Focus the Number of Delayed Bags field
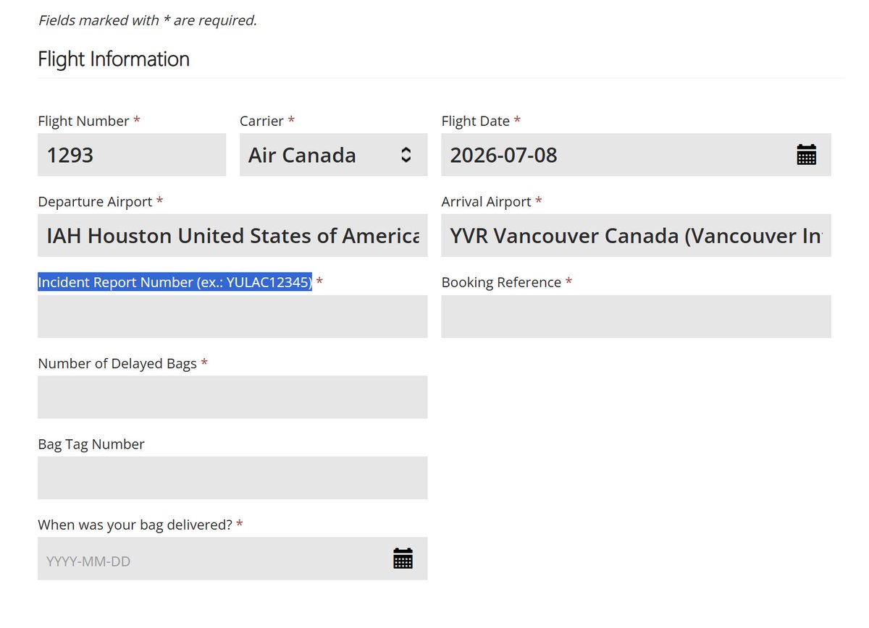The height and width of the screenshot is (628, 869). (x=232, y=397)
